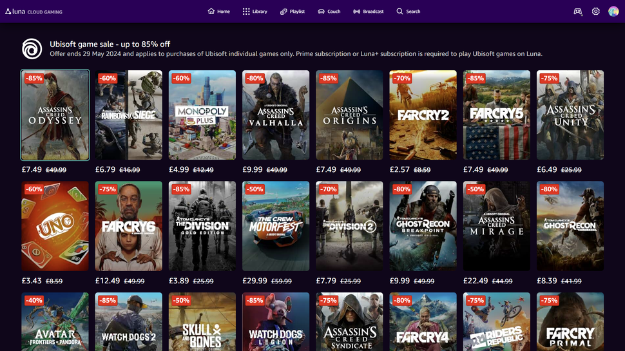Choose The Division 2 game tile

point(350,226)
